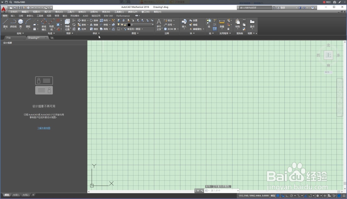Switch to the Performance ribbon tab
This screenshot has height=199, width=347.
(x=123, y=16)
